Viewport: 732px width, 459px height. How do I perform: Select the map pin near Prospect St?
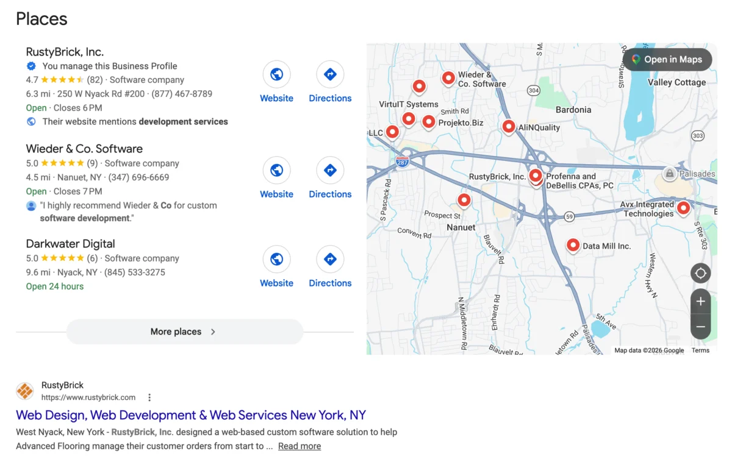[464, 199]
